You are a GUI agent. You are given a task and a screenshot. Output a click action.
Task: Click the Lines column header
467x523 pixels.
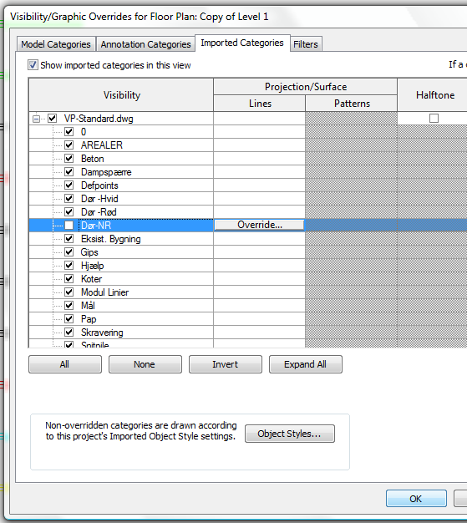(x=260, y=104)
